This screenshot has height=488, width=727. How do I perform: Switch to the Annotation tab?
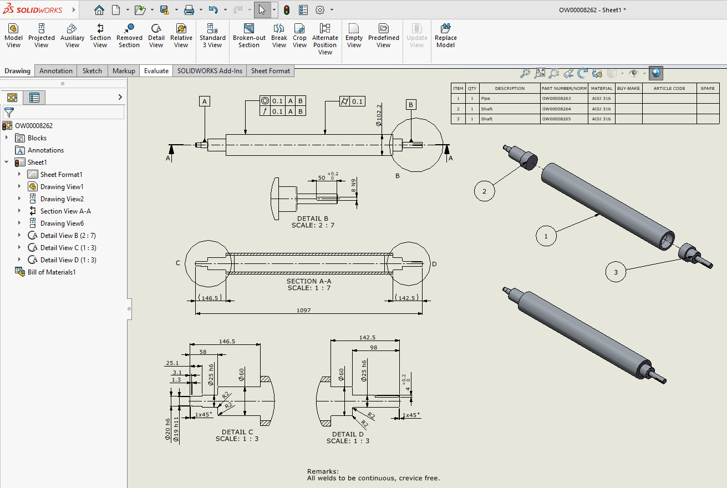tap(55, 71)
